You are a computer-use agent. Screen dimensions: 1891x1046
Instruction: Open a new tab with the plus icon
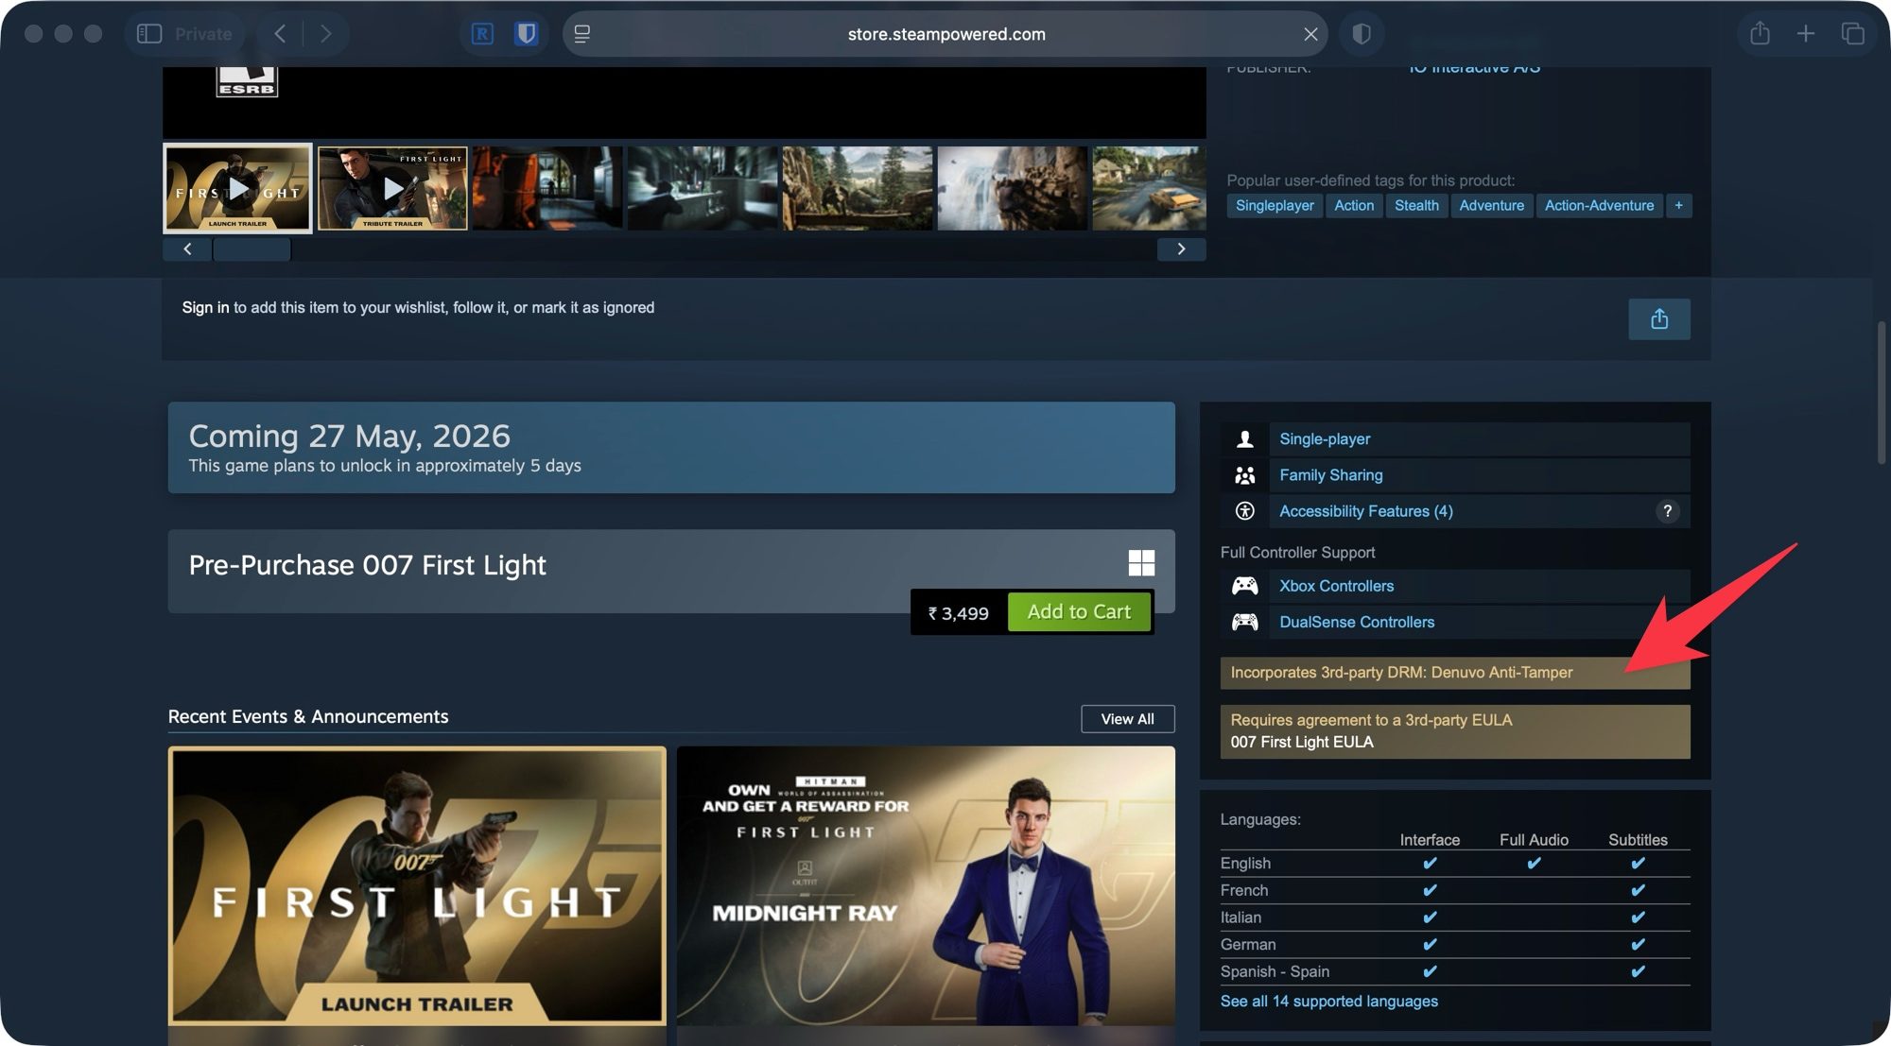tap(1806, 34)
